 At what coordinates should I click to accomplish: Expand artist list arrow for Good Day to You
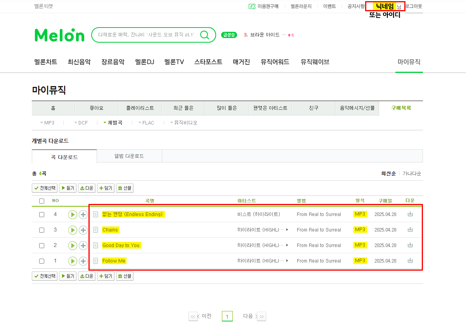[x=287, y=245]
